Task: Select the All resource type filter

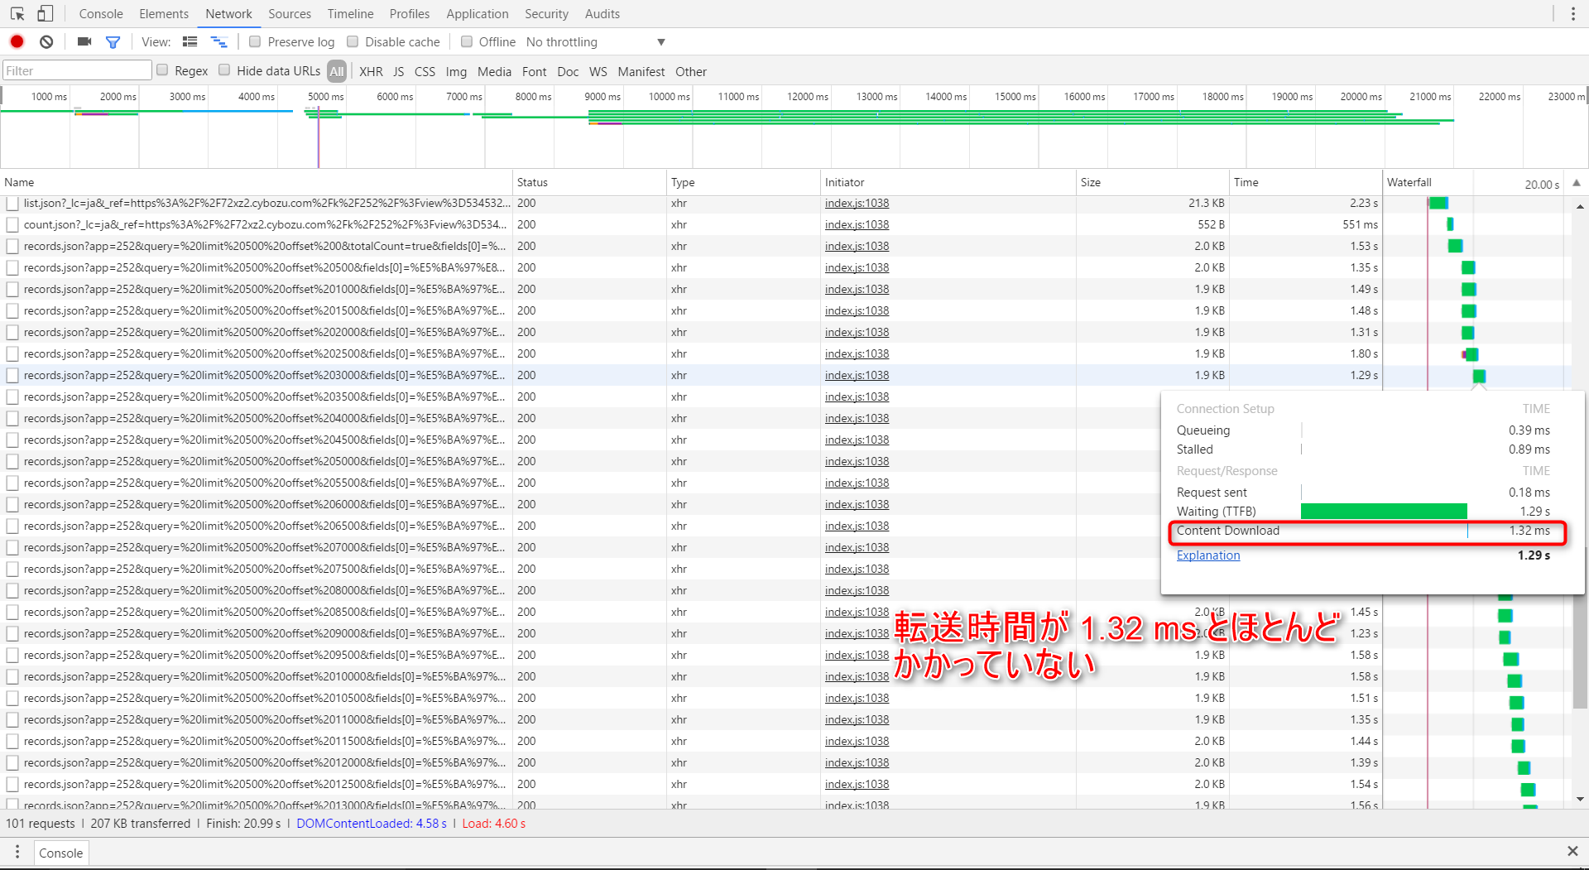Action: pos(337,71)
